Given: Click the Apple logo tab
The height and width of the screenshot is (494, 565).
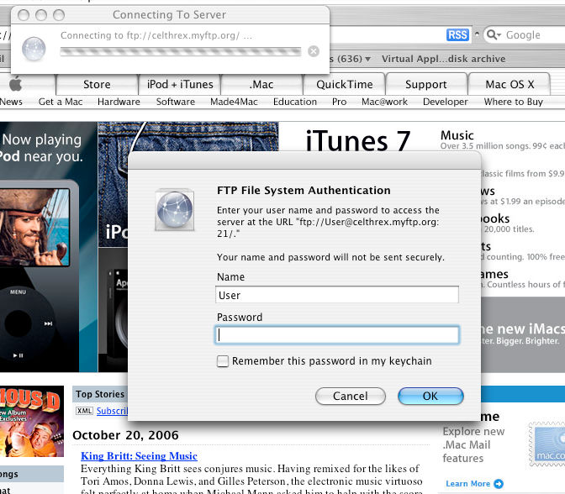Looking at the screenshot, I should coord(15,84).
